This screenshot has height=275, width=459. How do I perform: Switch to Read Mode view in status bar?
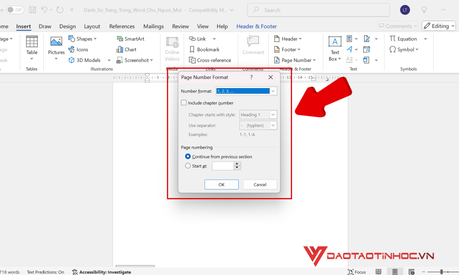point(379,272)
